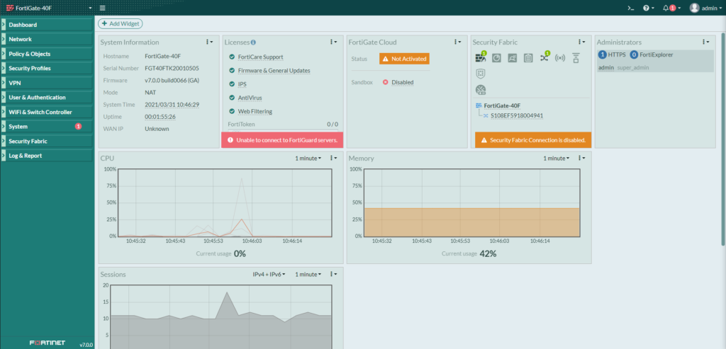Open the CPU widget 1 minute dropdown
Screen dimensions: 726x349
[x=308, y=159]
